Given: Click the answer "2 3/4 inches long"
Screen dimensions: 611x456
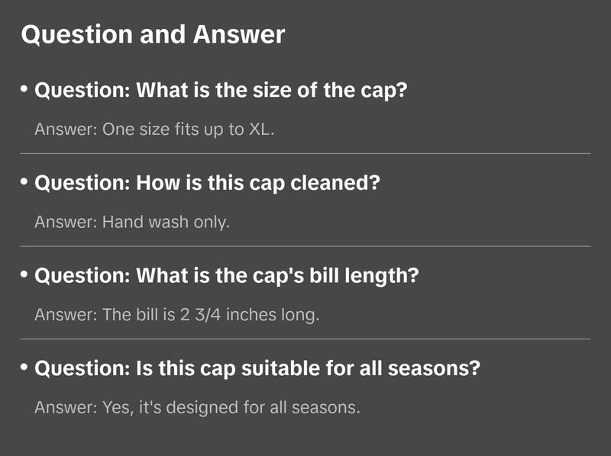Looking at the screenshot, I should pyautogui.click(x=176, y=314).
